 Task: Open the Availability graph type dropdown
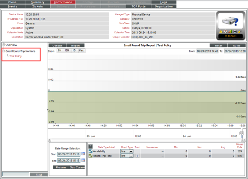(127, 151)
